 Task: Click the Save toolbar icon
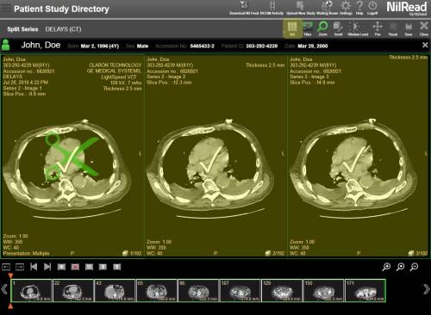tap(409, 29)
